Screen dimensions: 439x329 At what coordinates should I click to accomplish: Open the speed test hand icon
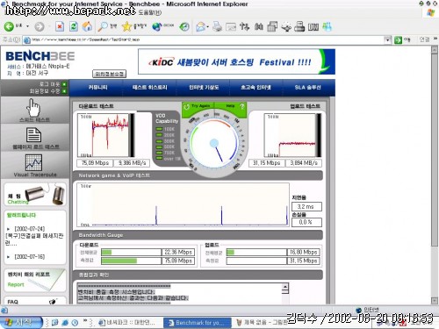coord(33,108)
